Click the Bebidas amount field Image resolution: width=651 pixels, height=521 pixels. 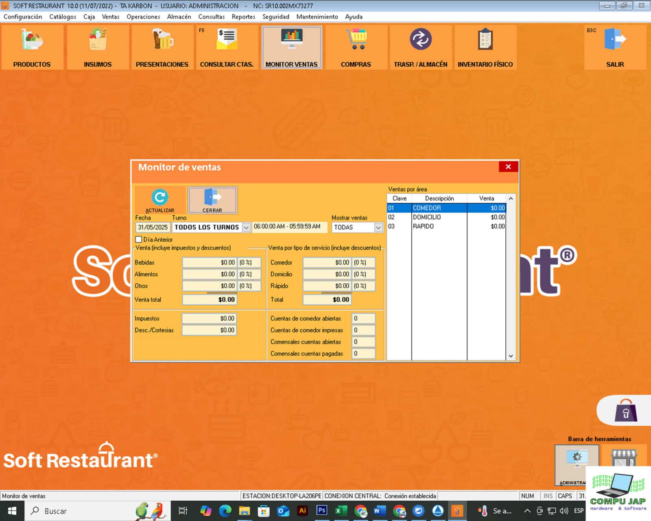pos(210,263)
